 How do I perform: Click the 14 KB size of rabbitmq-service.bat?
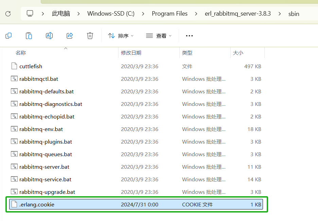tap(254, 180)
